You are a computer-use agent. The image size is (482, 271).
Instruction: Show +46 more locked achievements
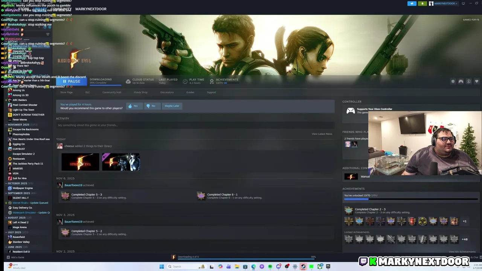point(465,239)
